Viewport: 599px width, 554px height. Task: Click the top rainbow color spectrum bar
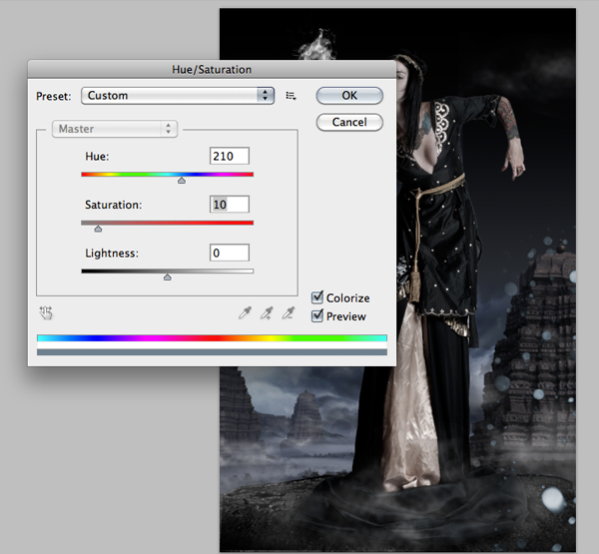pyautogui.click(x=212, y=338)
